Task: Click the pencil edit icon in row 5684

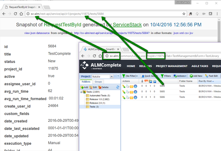Action: coord(124,86)
